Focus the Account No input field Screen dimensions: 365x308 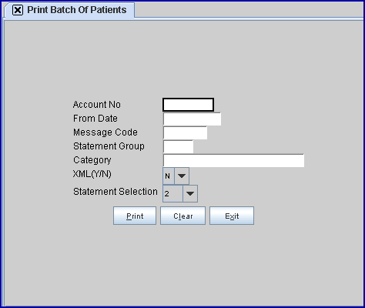point(188,105)
